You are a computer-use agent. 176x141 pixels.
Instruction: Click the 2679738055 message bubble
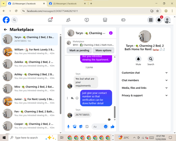pyautogui.click(x=82, y=115)
